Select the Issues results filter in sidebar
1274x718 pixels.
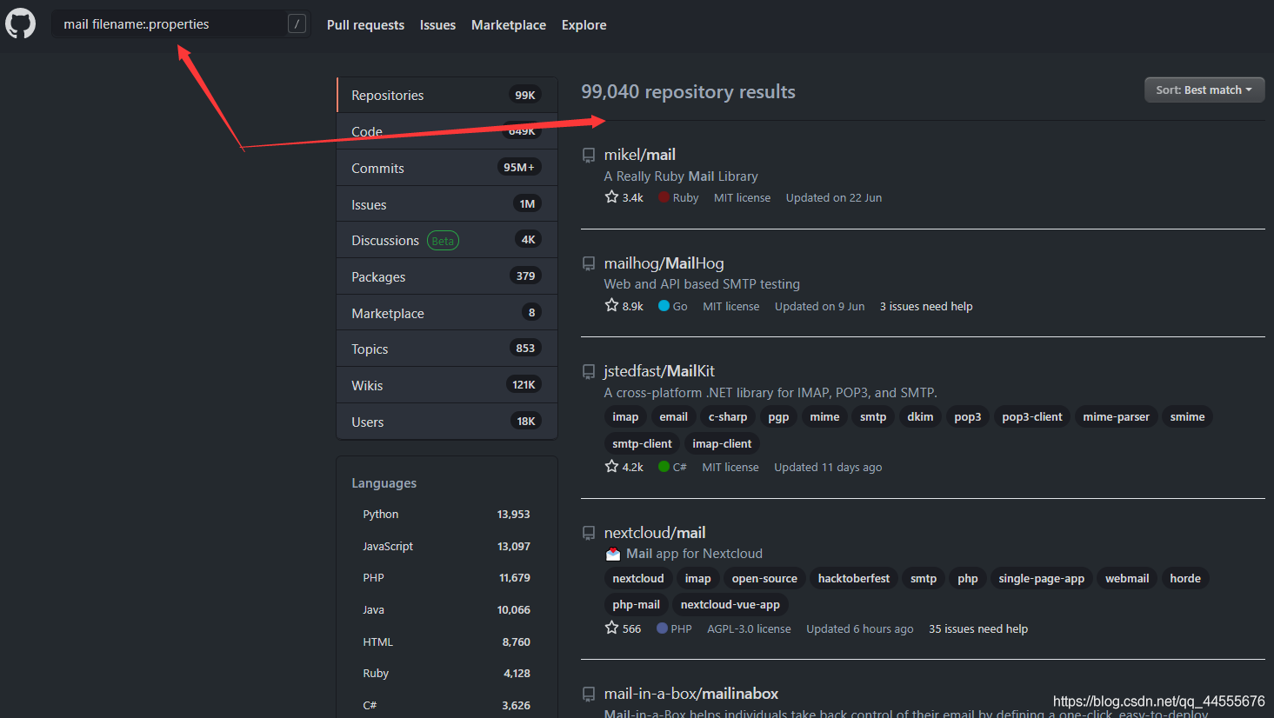pyautogui.click(x=447, y=204)
